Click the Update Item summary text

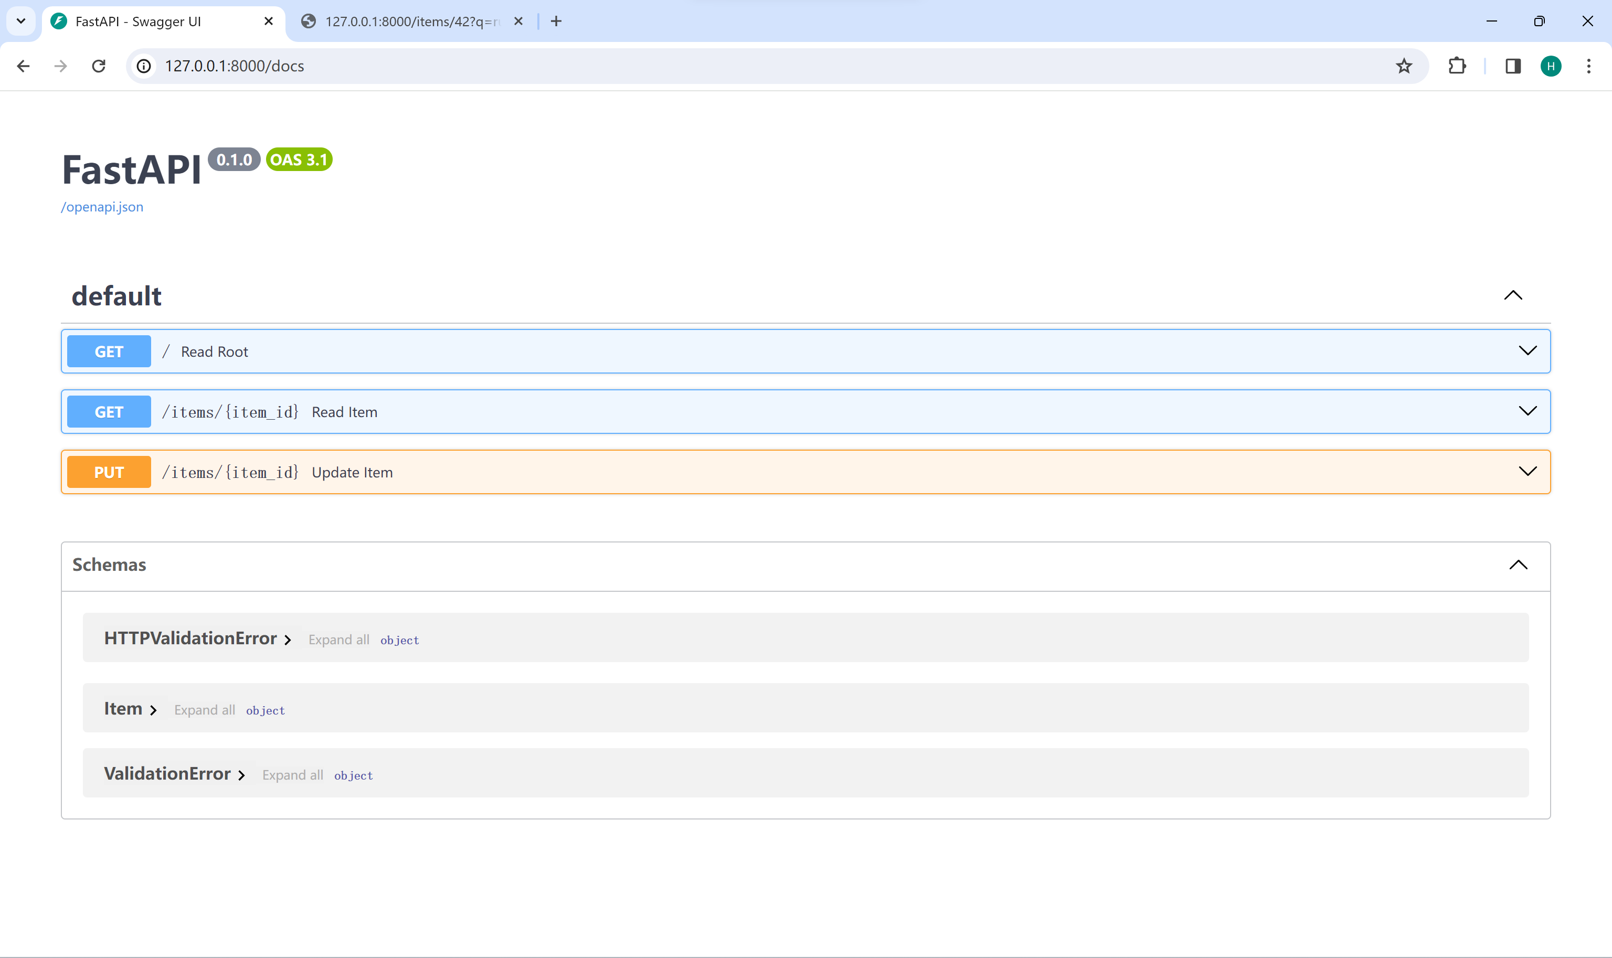tap(353, 473)
